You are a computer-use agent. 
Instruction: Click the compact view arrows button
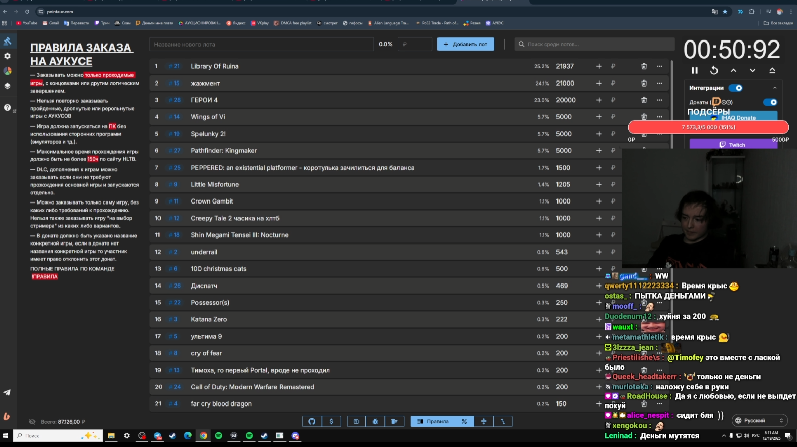coord(484,421)
